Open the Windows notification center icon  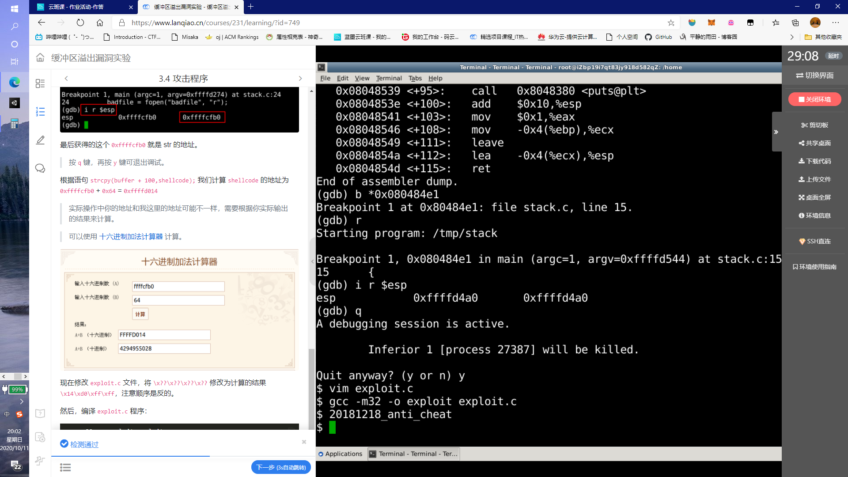click(x=16, y=465)
